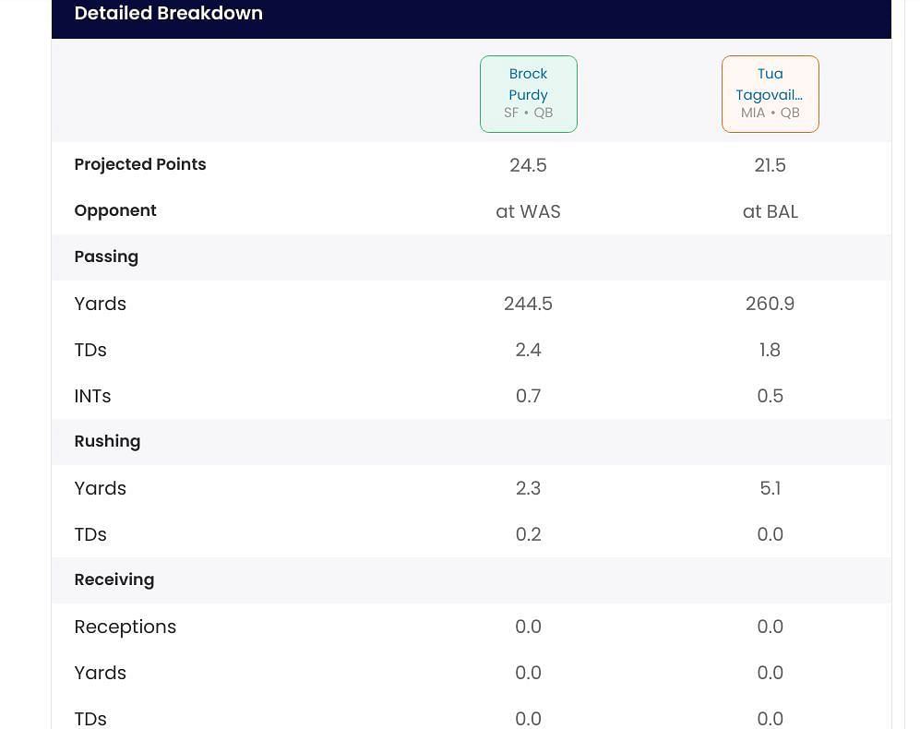
Task: Select the Opponent row label
Action: (115, 210)
